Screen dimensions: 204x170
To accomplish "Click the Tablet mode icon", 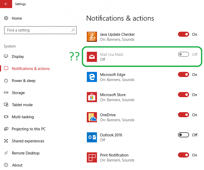I will [x=6, y=105].
